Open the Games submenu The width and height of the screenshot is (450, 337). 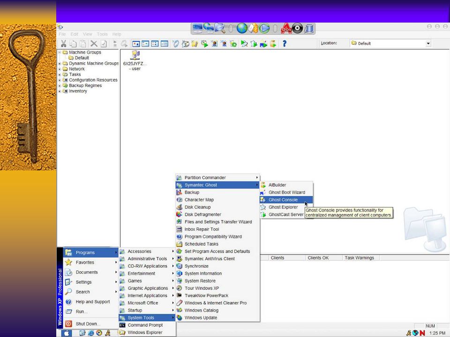click(147, 281)
